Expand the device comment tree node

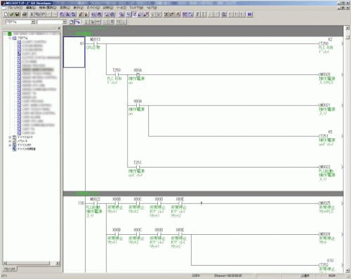[x=10, y=137]
